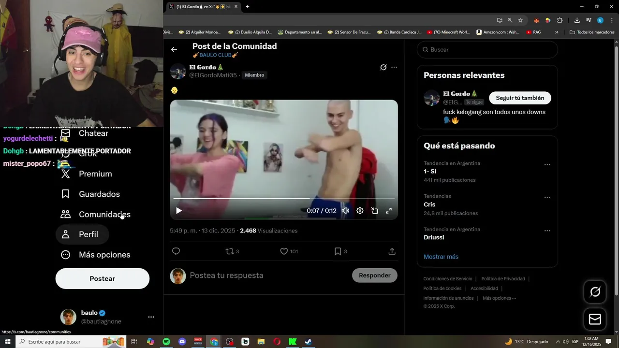
Task: Repost the post with 3 reposts
Action: (232, 251)
